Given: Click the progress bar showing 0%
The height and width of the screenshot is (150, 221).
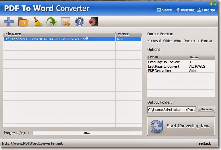Looking at the screenshot, I should coord(87,133).
